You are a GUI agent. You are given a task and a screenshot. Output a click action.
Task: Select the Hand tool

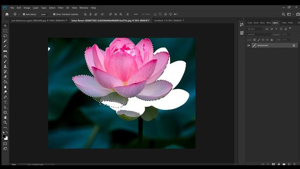click(5, 117)
